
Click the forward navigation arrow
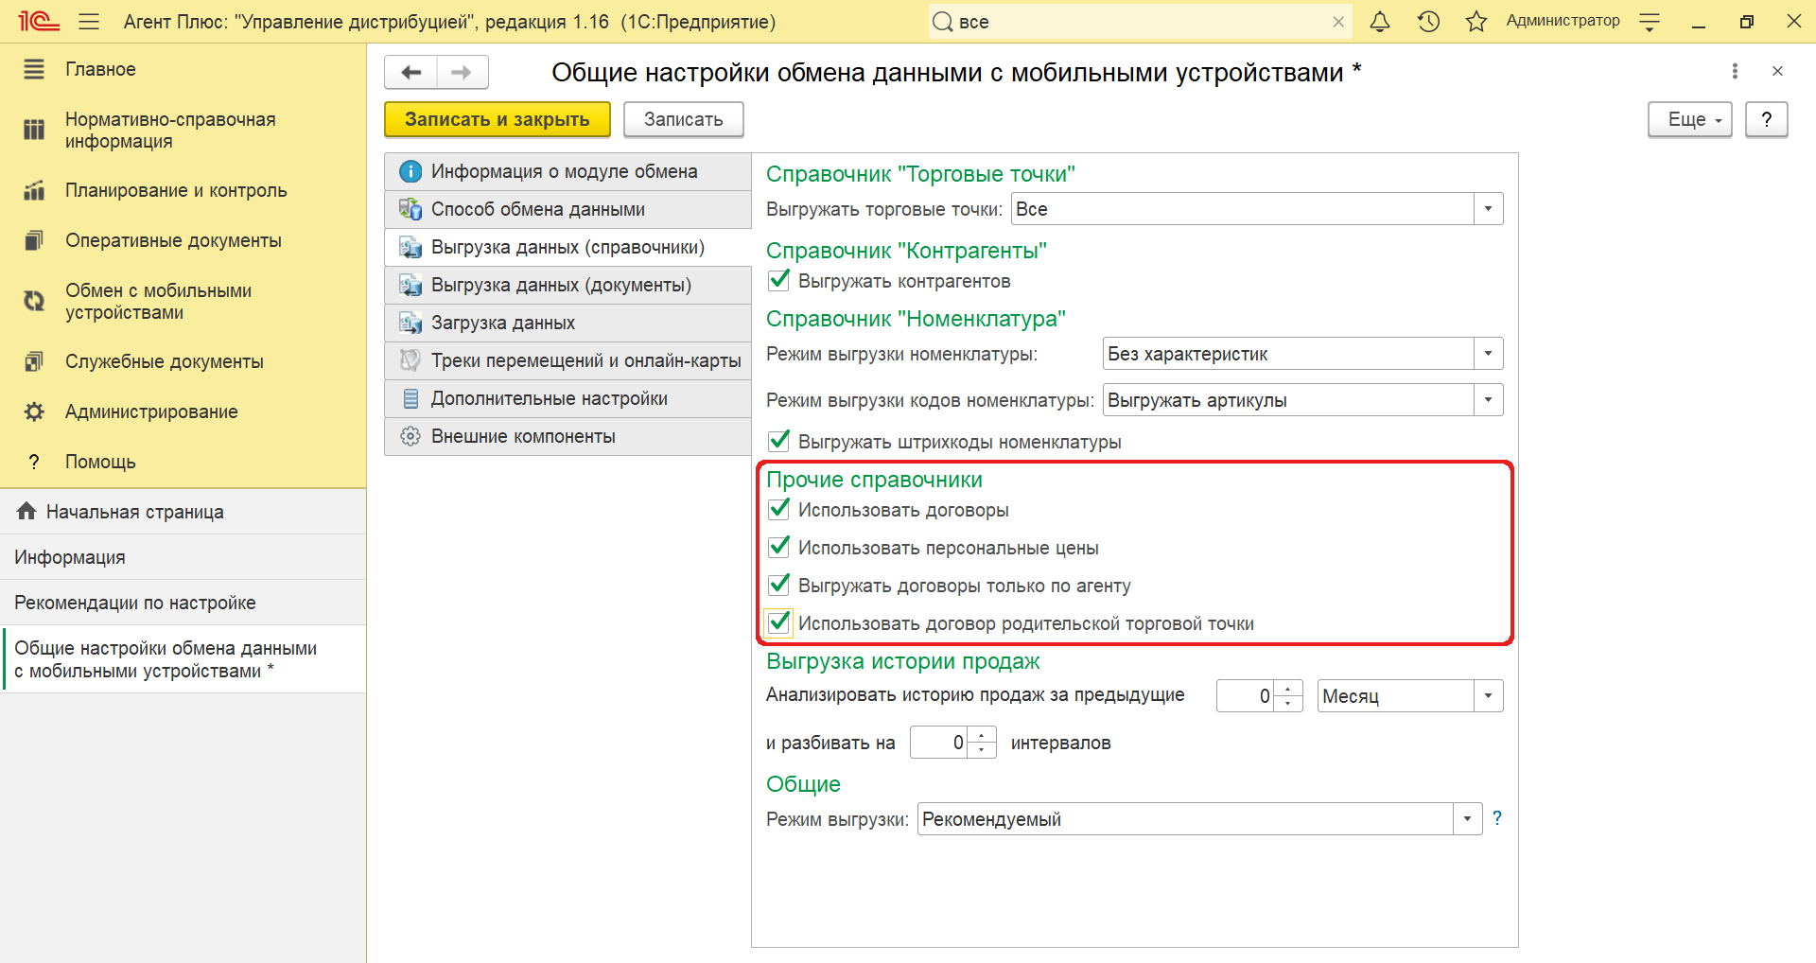(462, 73)
